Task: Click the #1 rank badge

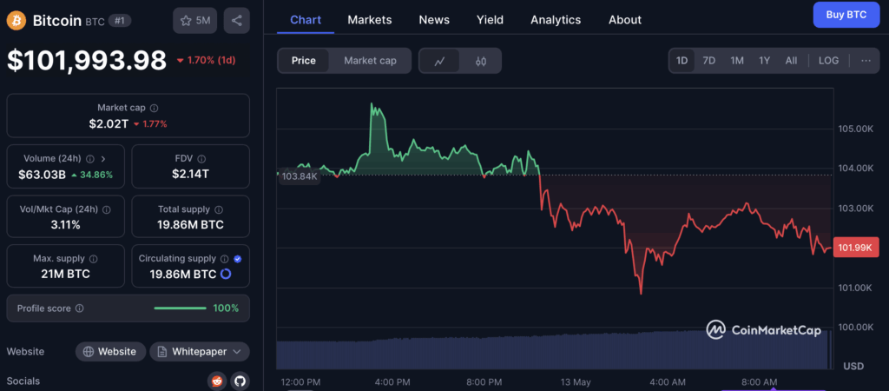Action: 120,21
